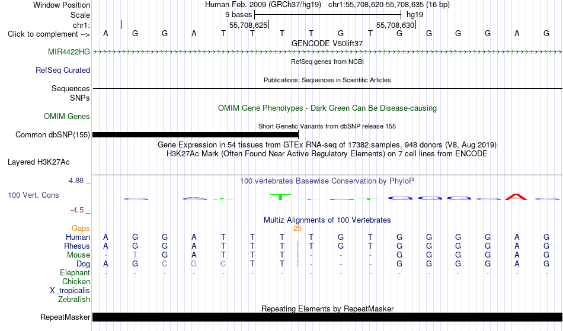563x331 pixels.
Task: Select the Chicken alignment row label
Action: point(76,281)
